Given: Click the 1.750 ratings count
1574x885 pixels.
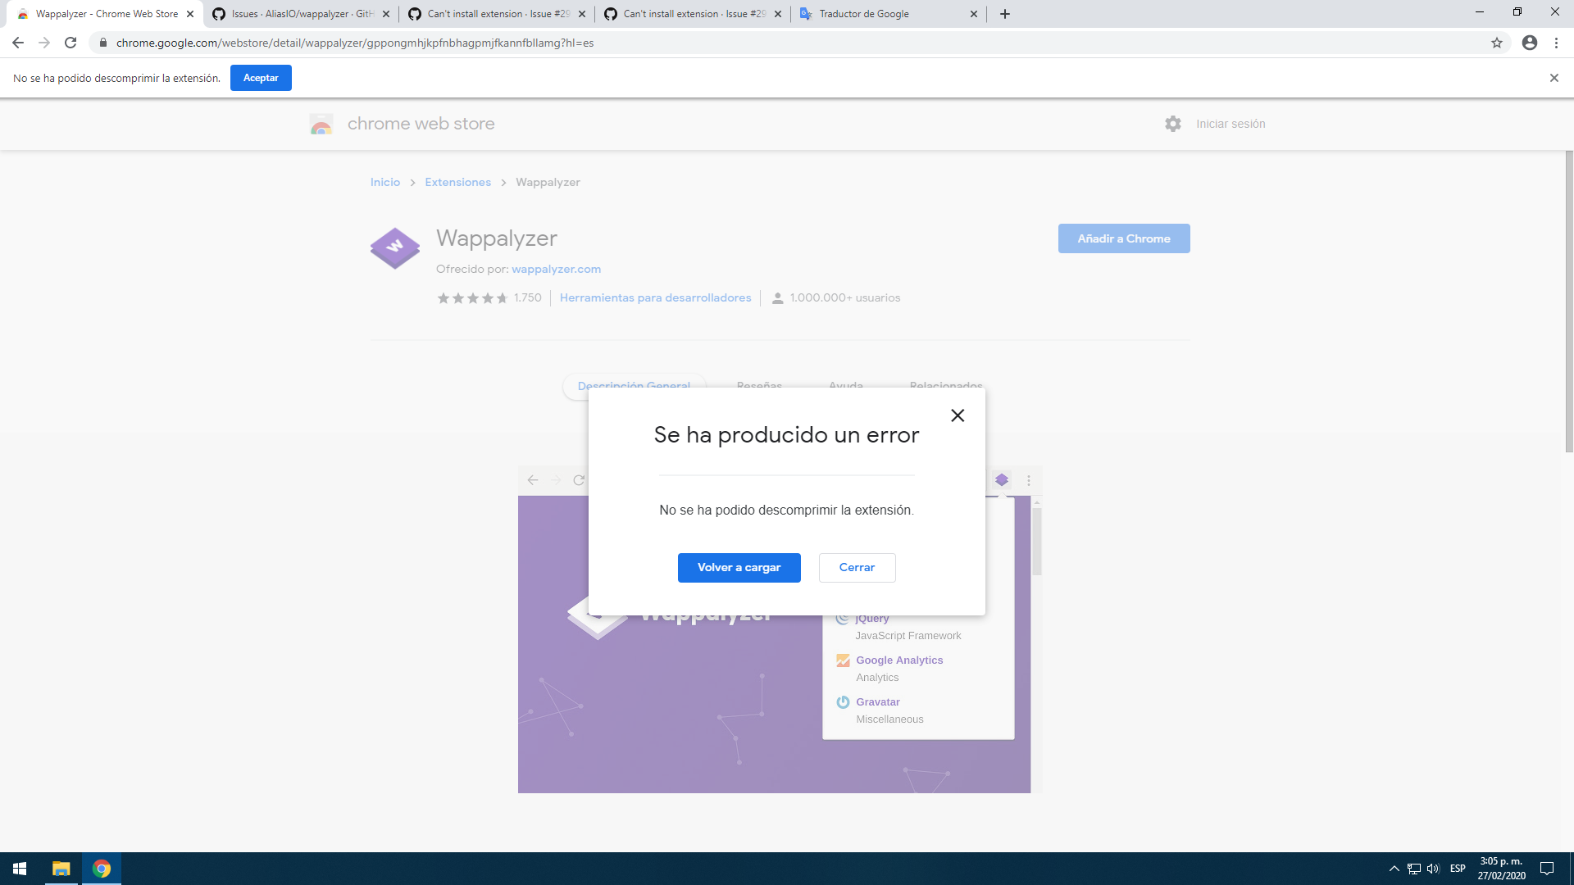Looking at the screenshot, I should coord(528,297).
